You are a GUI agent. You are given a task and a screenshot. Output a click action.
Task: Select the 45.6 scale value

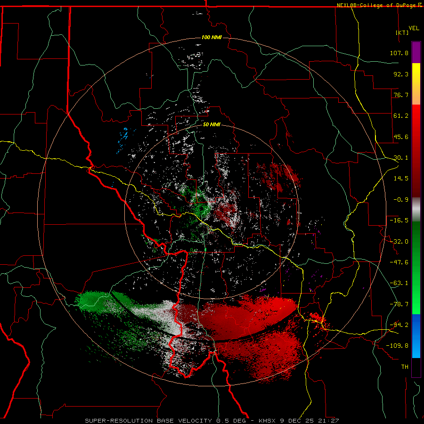tap(401, 137)
